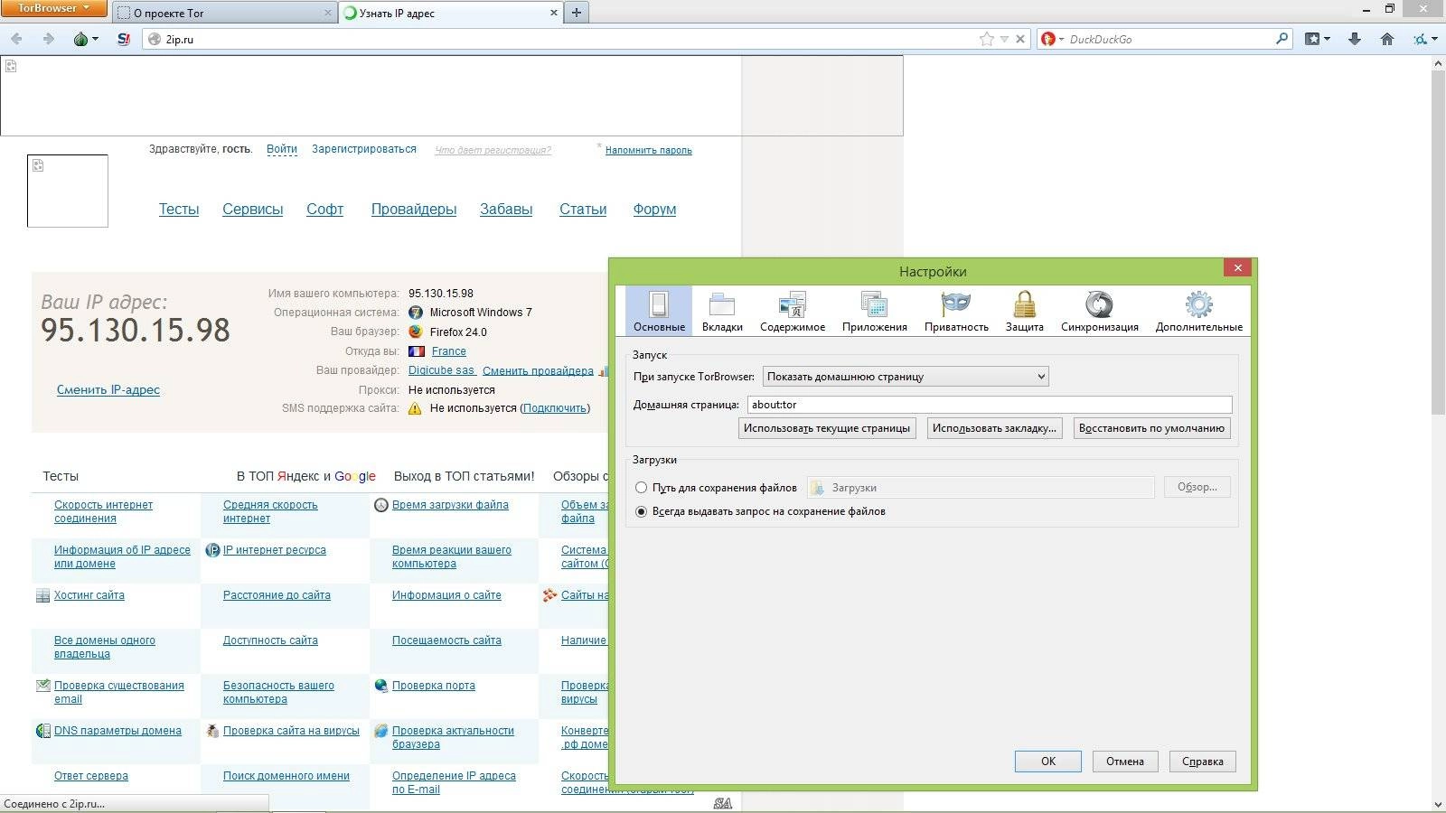The width and height of the screenshot is (1446, 813).
Task: Open the Сервисы site menu item
Action: pos(253,209)
